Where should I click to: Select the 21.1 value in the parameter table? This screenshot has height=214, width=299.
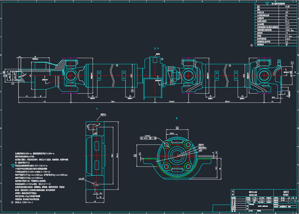click(287, 36)
